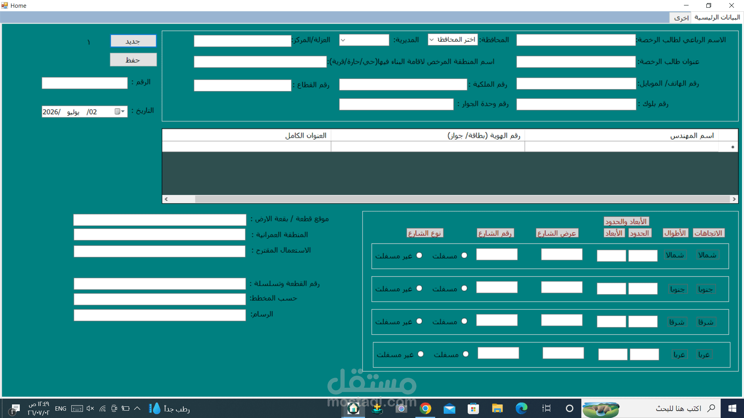Viewport: 744px width, 418px height.
Task: Click the اسم المهندس column header
Action: [x=622, y=135]
